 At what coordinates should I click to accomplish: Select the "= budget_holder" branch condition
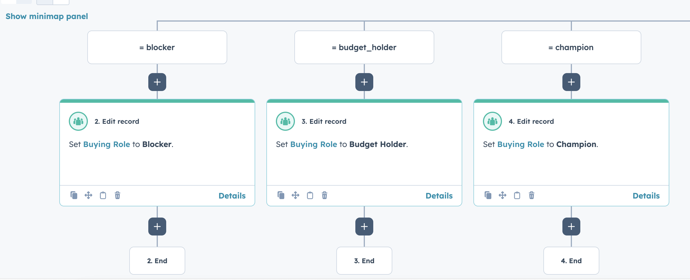(364, 47)
